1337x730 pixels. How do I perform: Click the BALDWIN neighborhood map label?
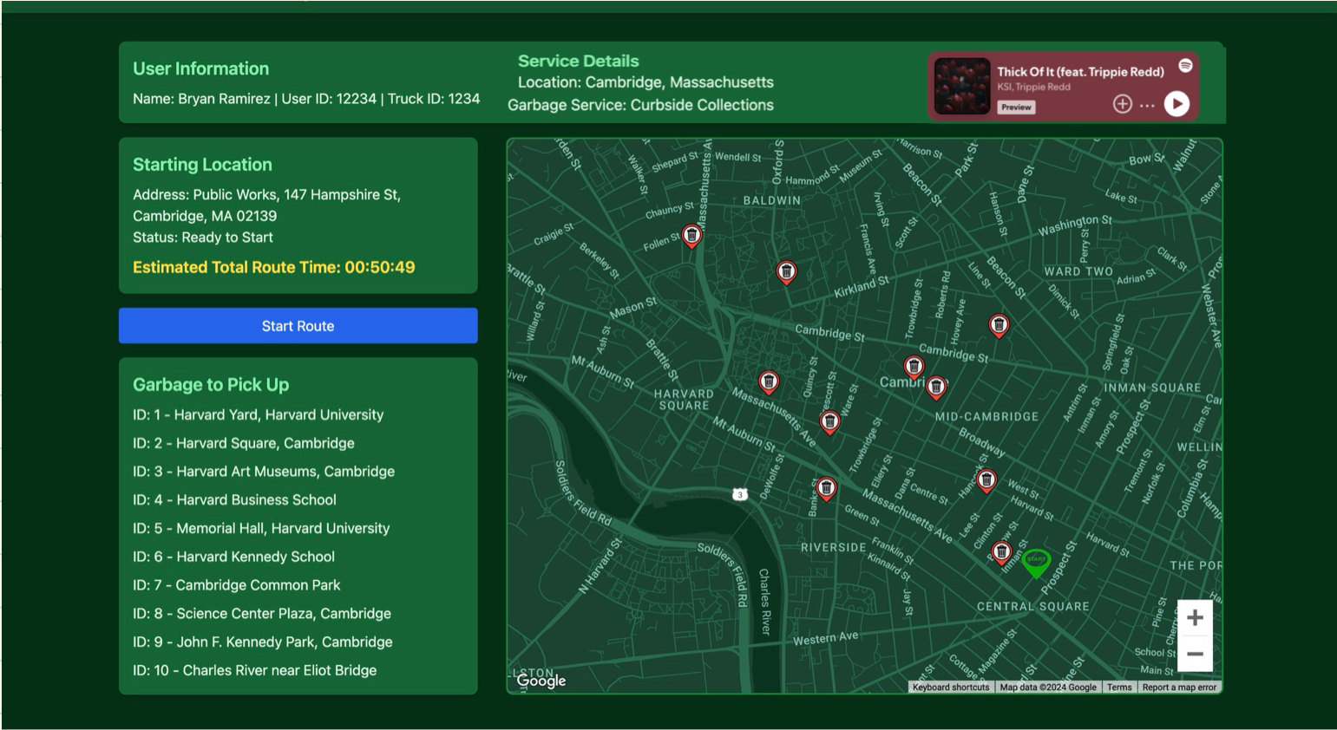(x=772, y=200)
